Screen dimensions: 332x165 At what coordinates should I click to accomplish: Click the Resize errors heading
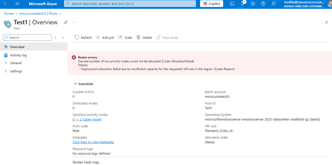click(x=88, y=57)
